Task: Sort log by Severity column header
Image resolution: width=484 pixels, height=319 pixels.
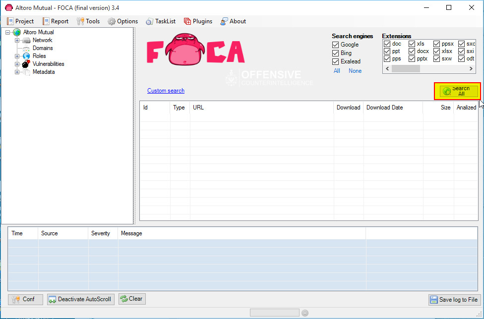Action: (x=103, y=233)
